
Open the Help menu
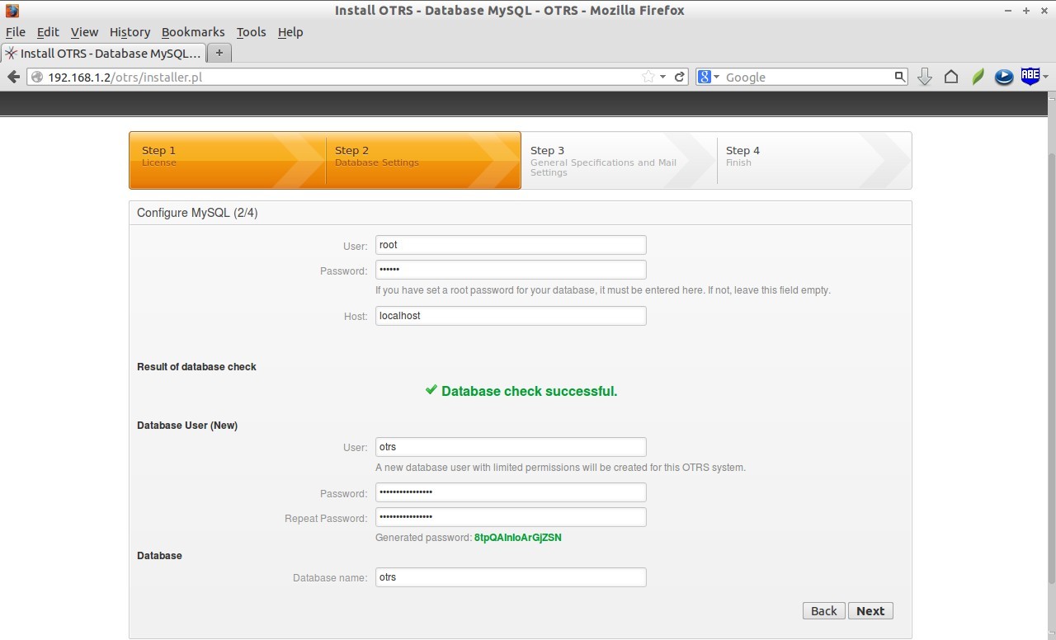(290, 32)
